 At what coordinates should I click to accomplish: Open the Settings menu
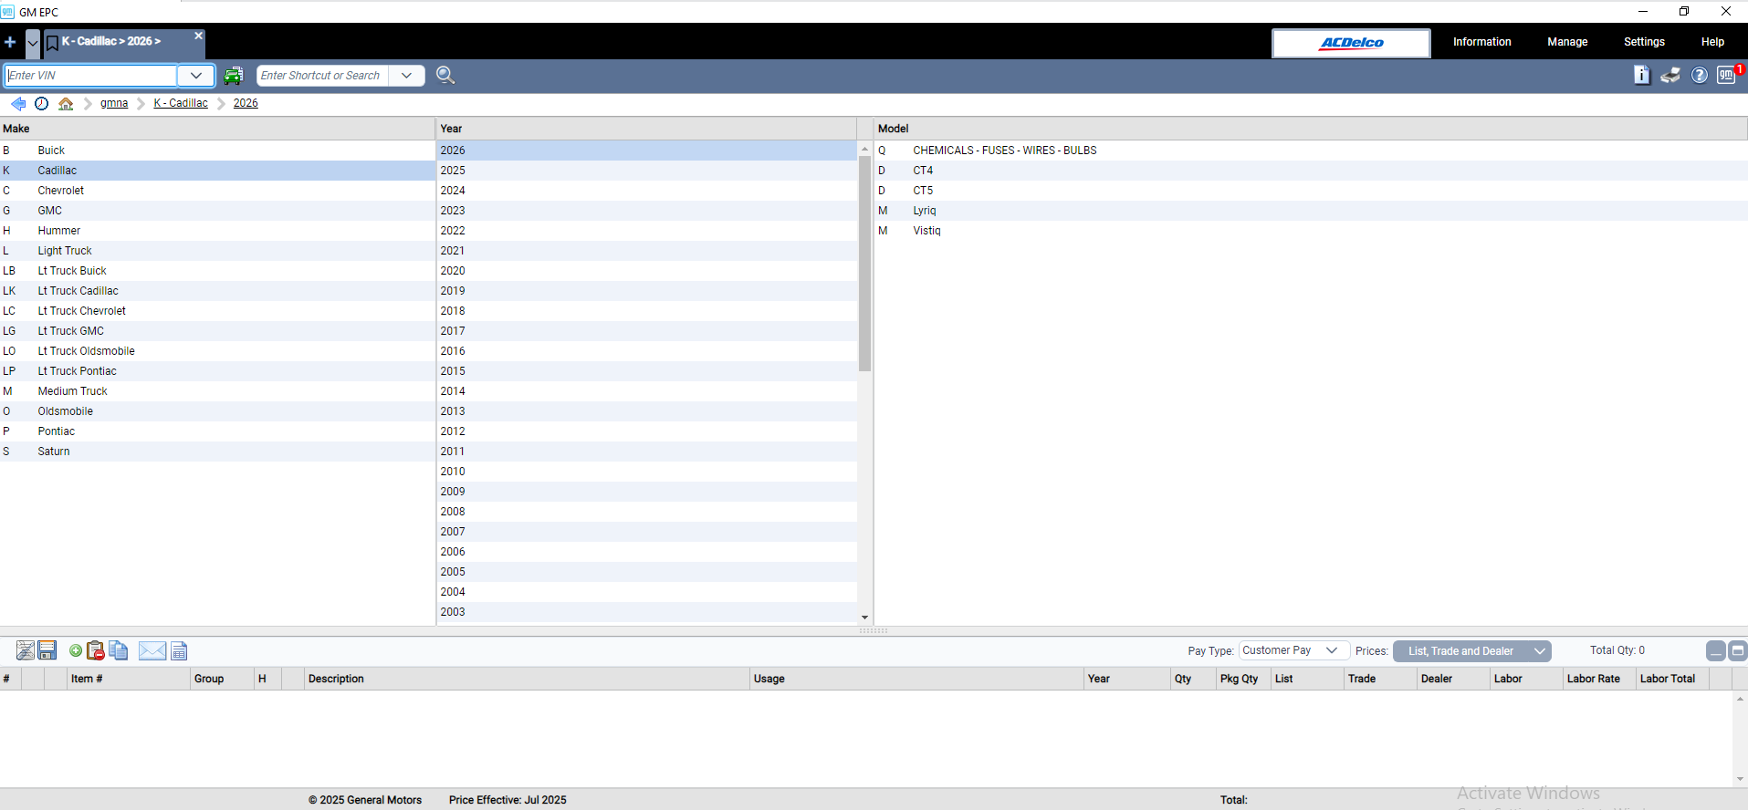[1644, 42]
